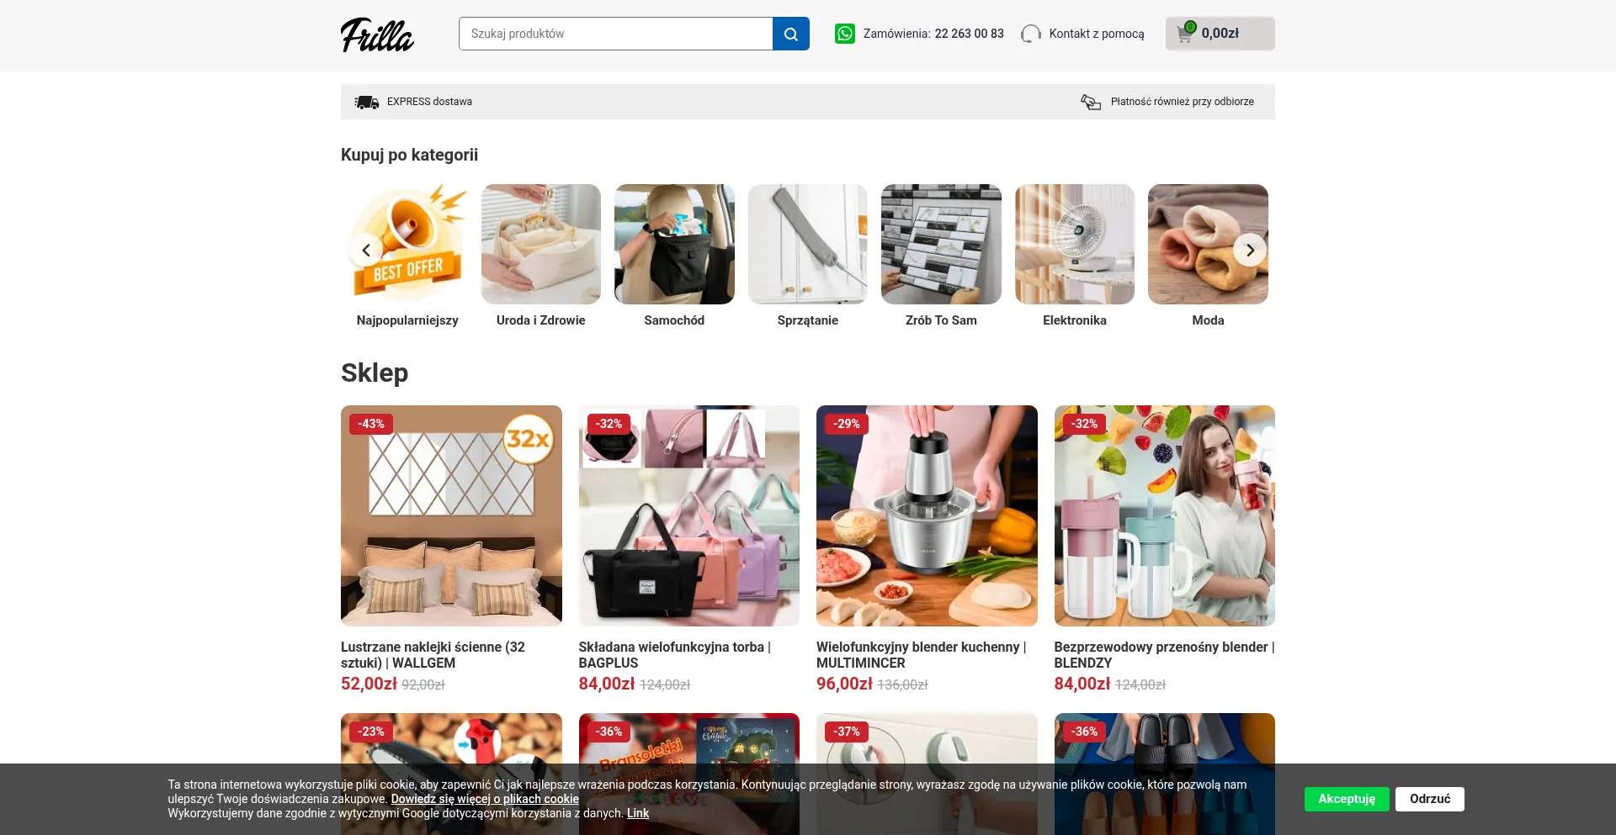Open the WALLGEM mirror stickers product title
The height and width of the screenshot is (835, 1616).
[433, 655]
